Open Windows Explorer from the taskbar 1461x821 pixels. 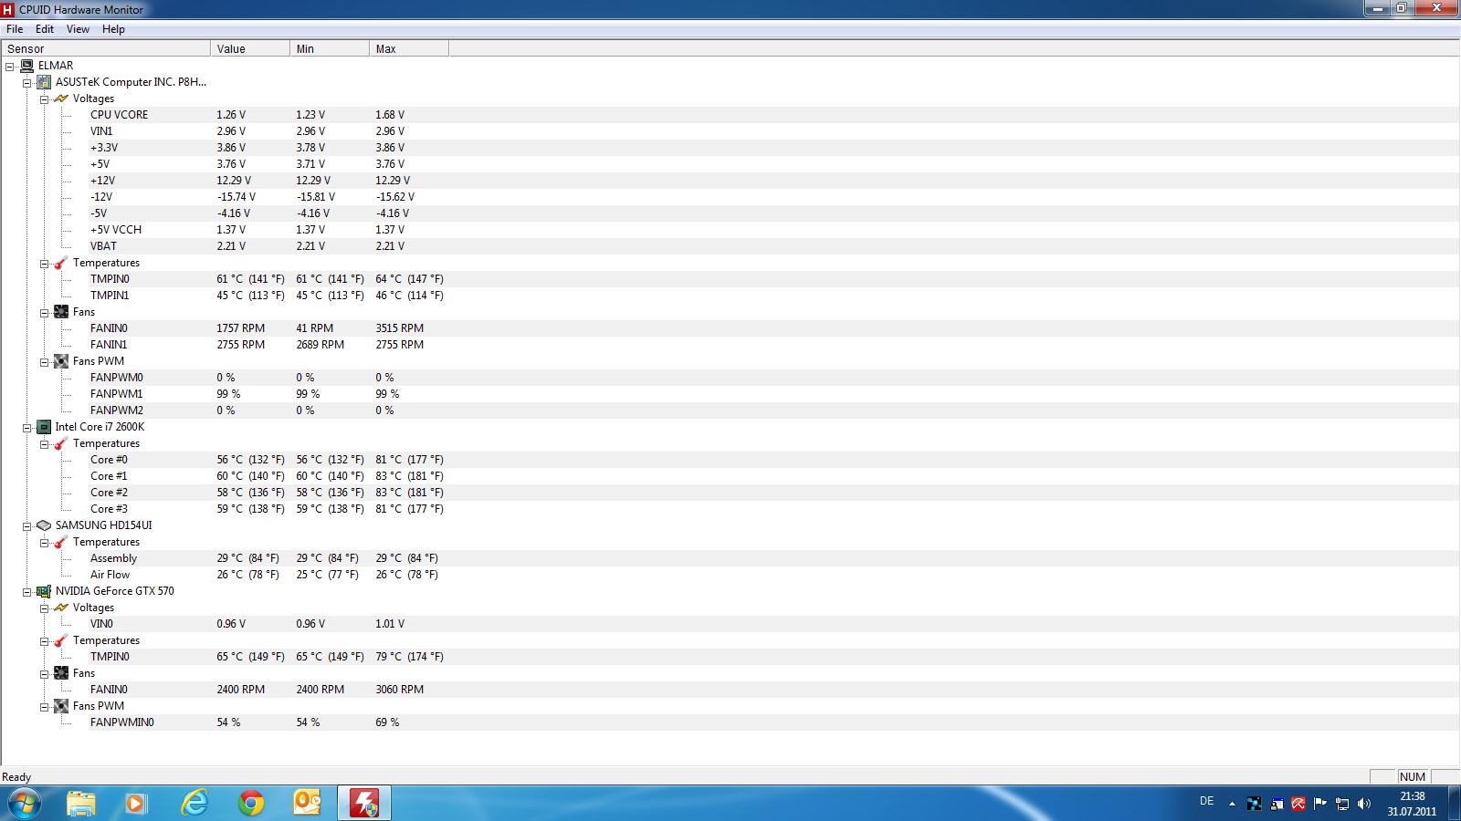tap(80, 803)
